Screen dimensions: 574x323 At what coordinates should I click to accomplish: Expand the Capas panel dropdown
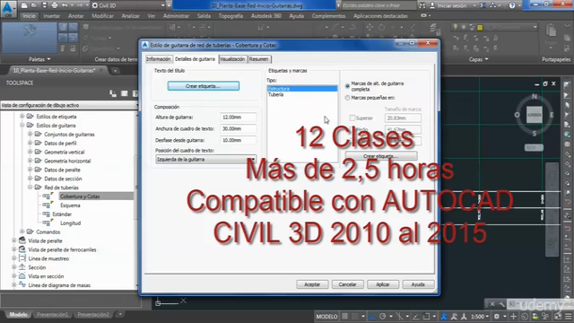click(x=478, y=59)
